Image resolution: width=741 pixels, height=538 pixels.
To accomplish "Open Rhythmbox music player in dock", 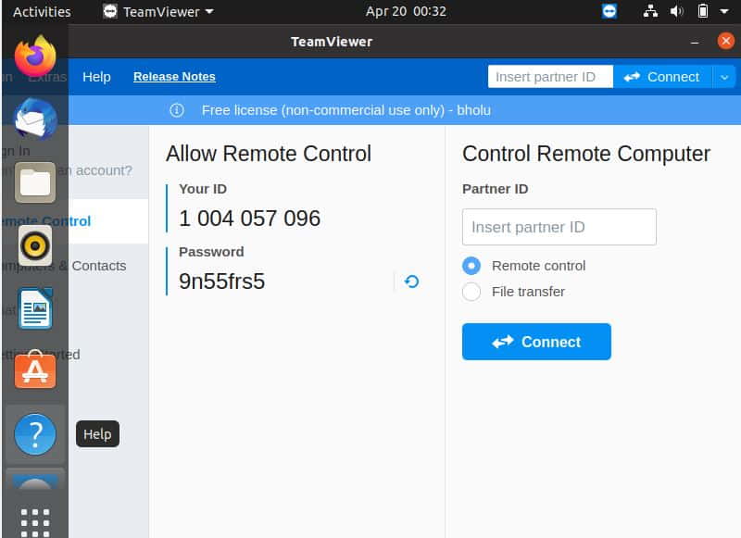I will (35, 245).
